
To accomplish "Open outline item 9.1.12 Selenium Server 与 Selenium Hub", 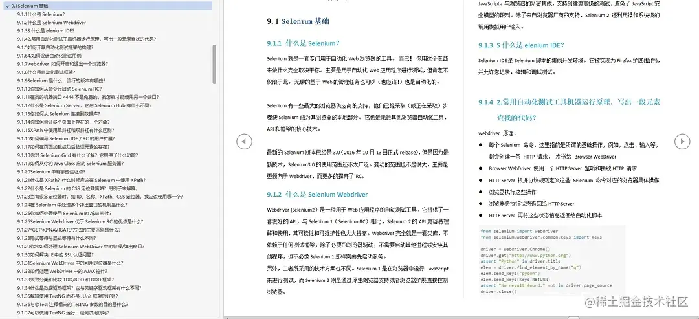I will 85,105.
